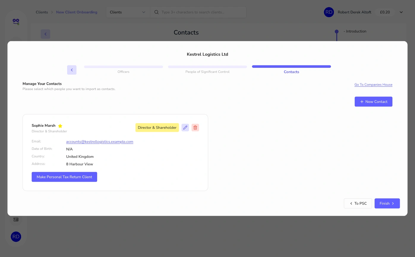The height and width of the screenshot is (257, 415).
Task: Add a New Contact
Action: (373, 102)
